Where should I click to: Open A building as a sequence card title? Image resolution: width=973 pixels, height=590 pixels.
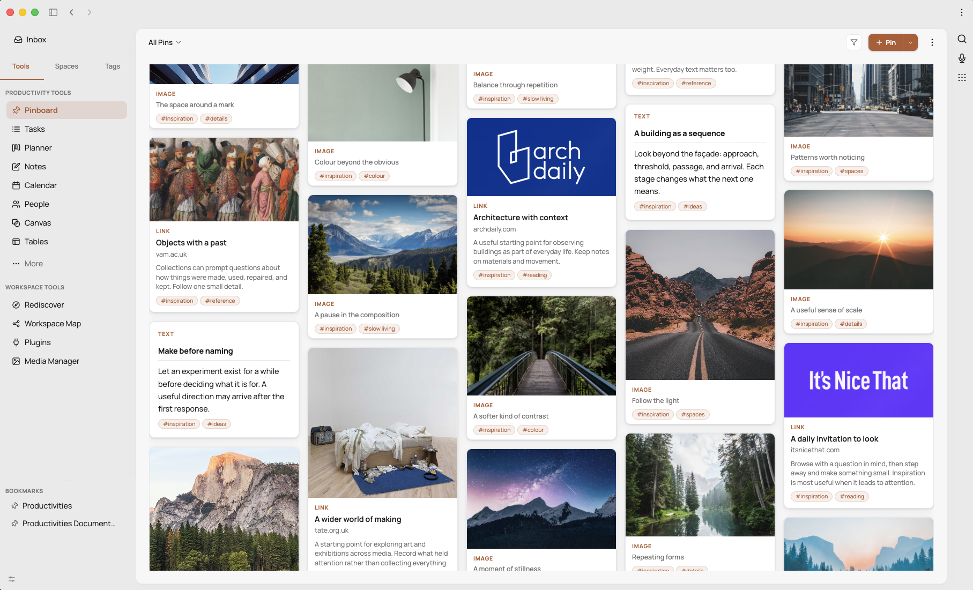pos(679,133)
